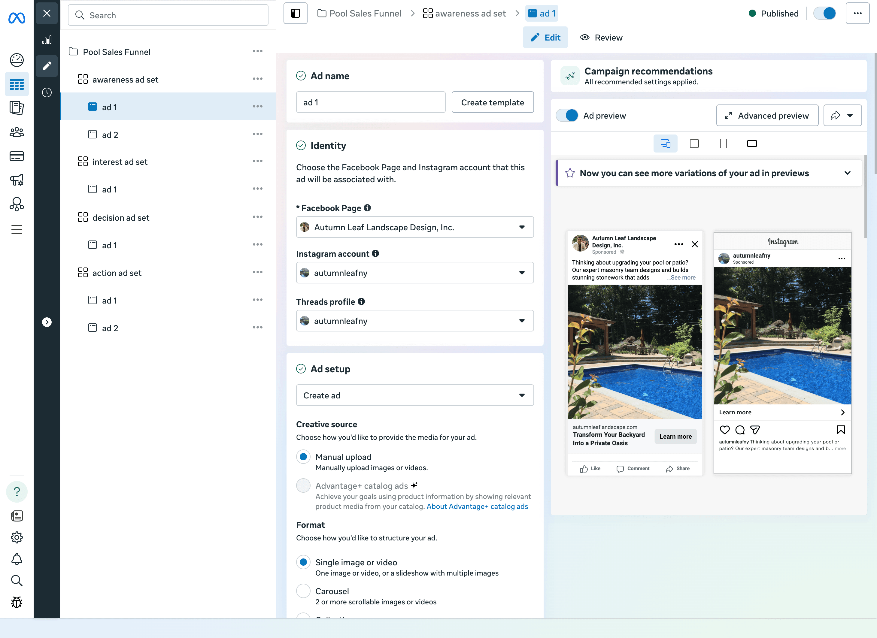Click the notifications bell icon

coord(17,559)
